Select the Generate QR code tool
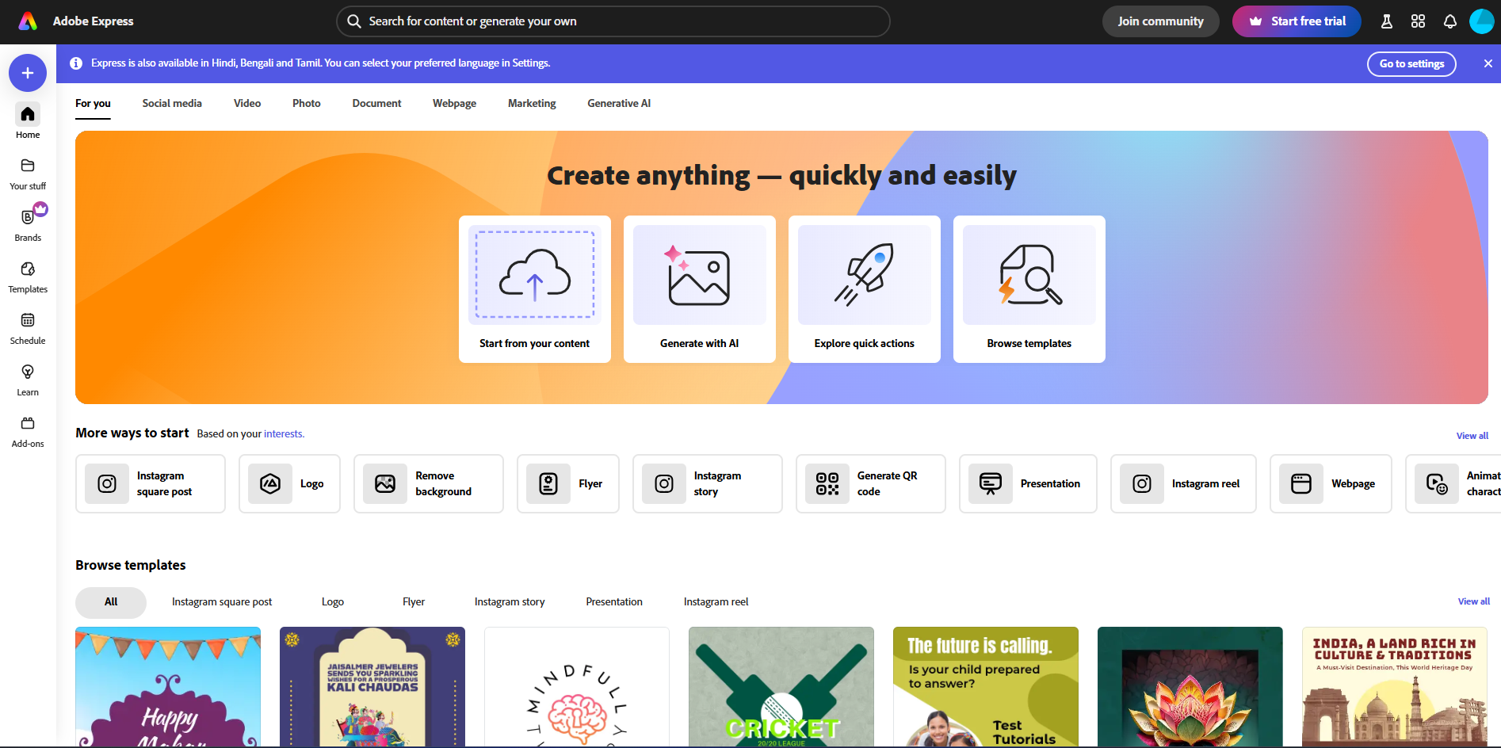The width and height of the screenshot is (1501, 748). click(870, 483)
